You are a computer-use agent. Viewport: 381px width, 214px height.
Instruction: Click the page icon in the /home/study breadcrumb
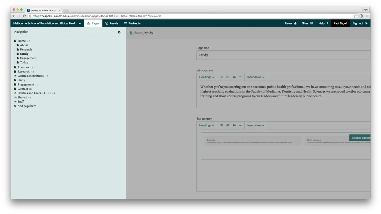tap(131, 33)
